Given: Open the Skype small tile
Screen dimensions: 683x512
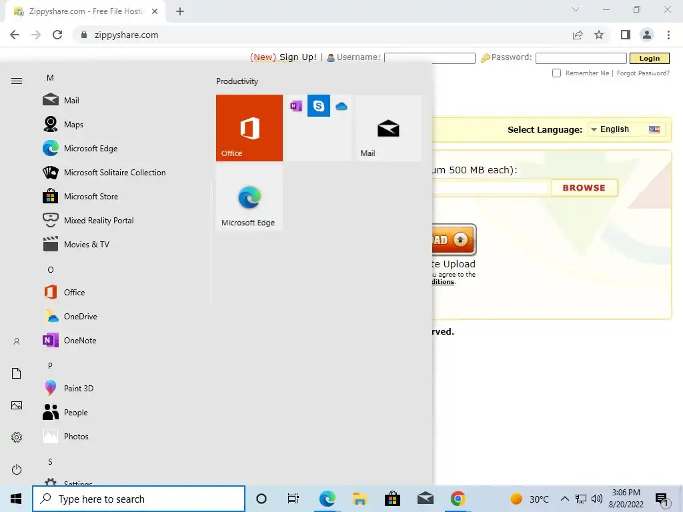Looking at the screenshot, I should pyautogui.click(x=319, y=106).
